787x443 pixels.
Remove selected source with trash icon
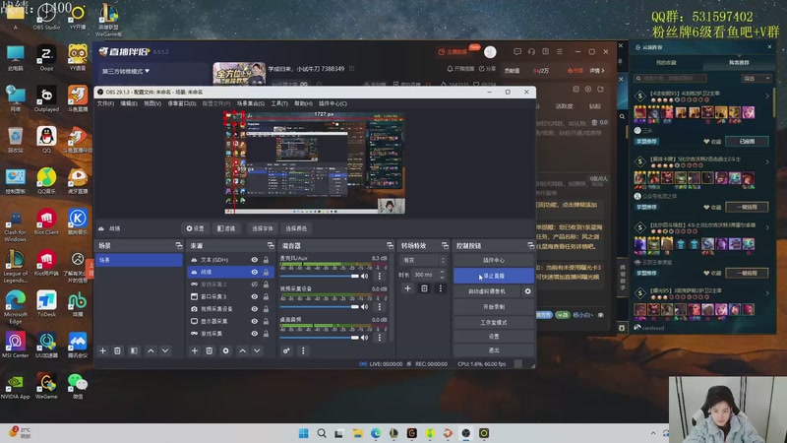pyautogui.click(x=210, y=350)
